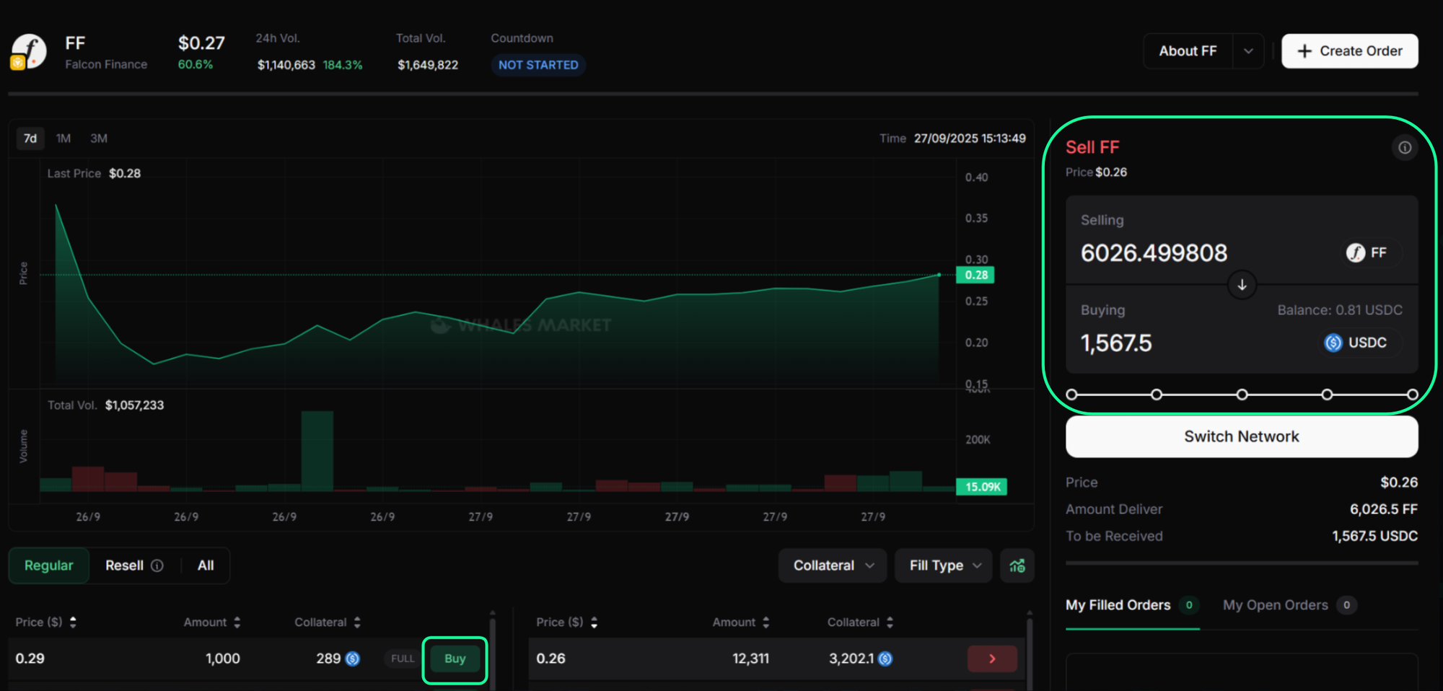The image size is (1443, 691).
Task: Switch to the All orders tab
Action: tap(206, 565)
